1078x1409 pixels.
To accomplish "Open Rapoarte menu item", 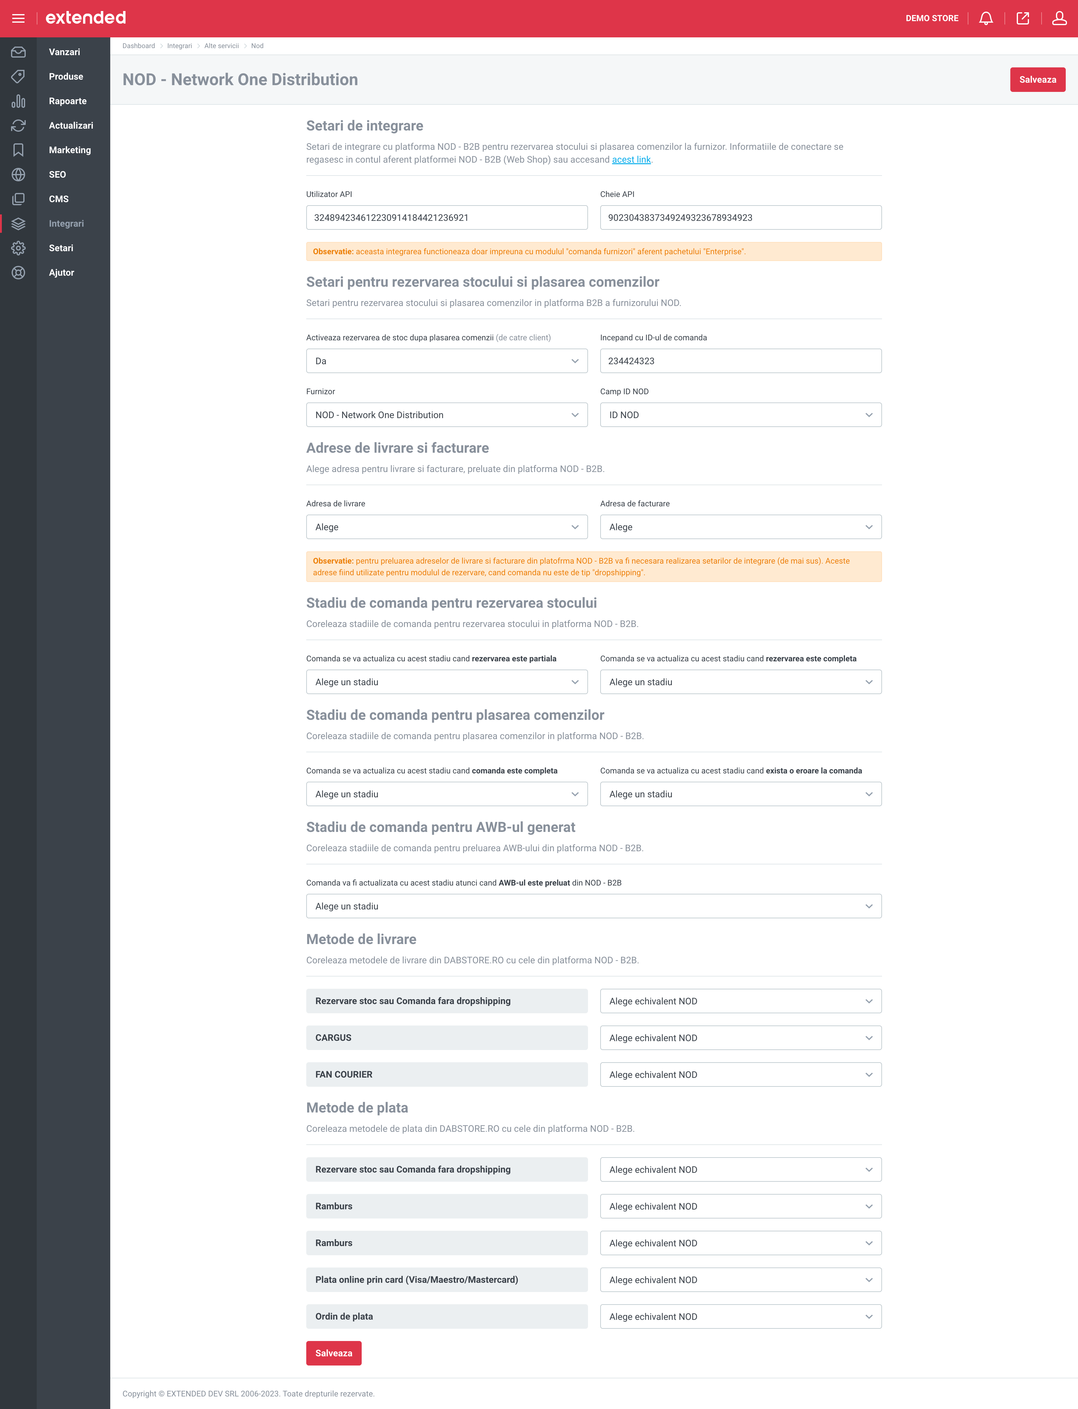I will (x=67, y=101).
